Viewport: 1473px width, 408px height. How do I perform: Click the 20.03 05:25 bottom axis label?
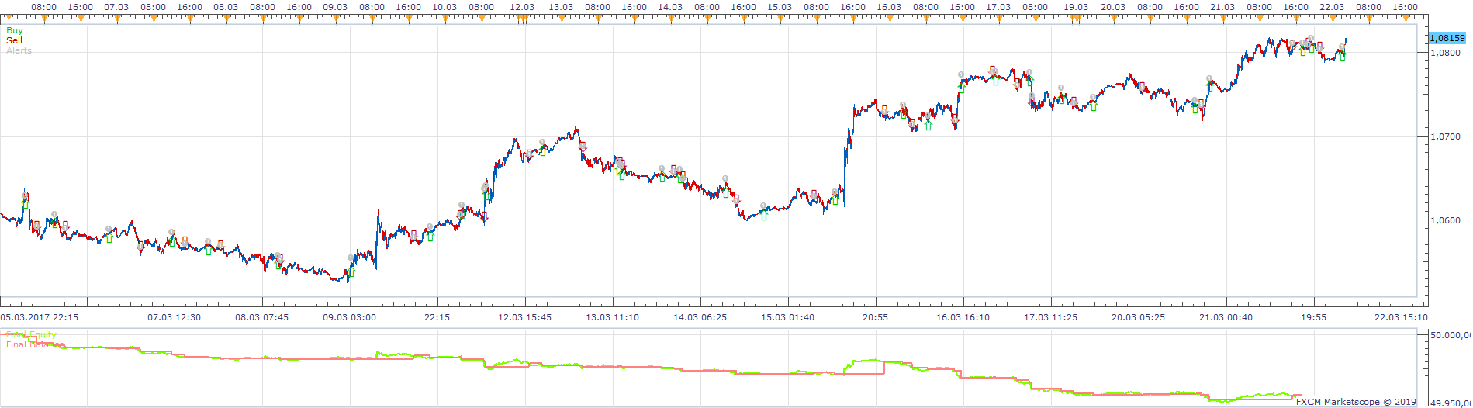pyautogui.click(x=1139, y=317)
